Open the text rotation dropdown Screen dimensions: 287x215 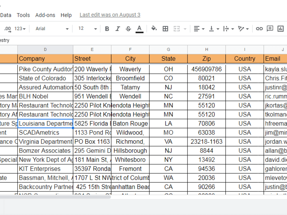(243, 29)
